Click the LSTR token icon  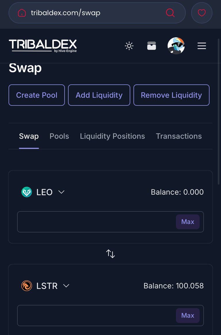27,286
